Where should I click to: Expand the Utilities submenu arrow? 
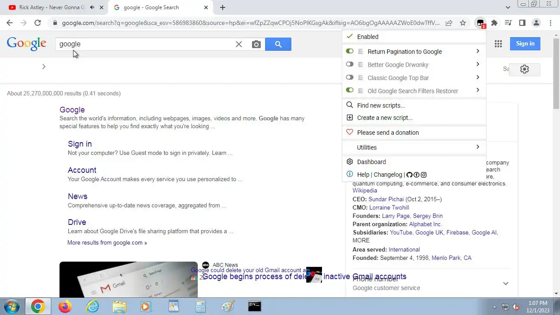477,147
